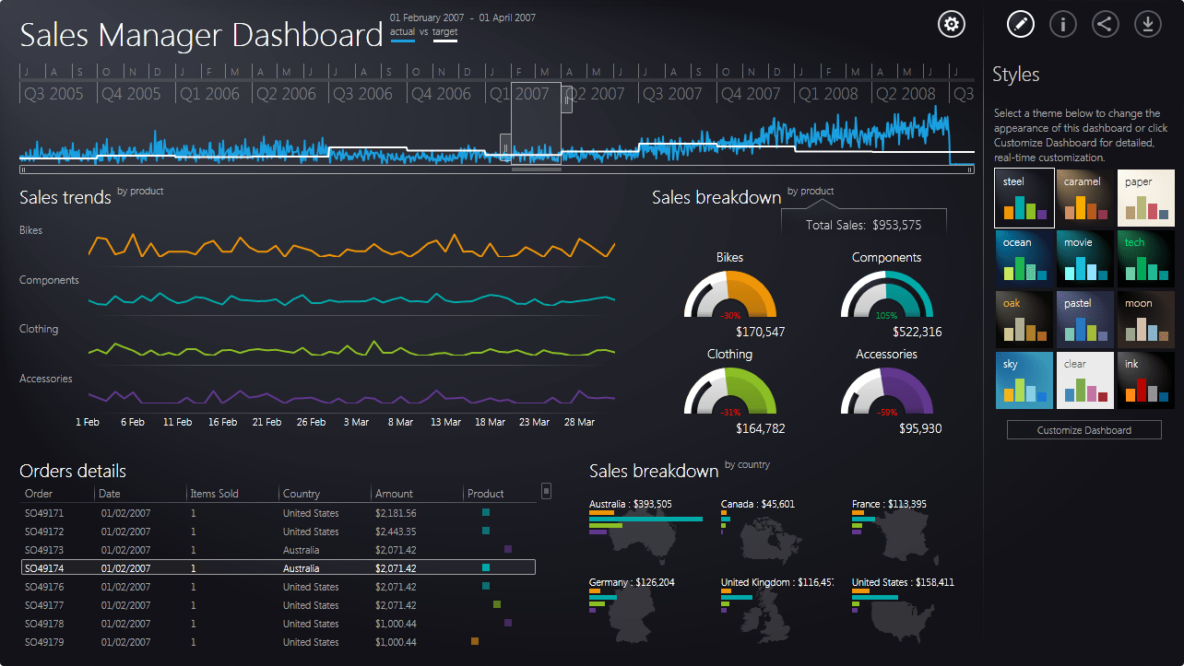The width and height of the screenshot is (1184, 666).
Task: Sort by the Order column header
Action: pyautogui.click(x=39, y=494)
